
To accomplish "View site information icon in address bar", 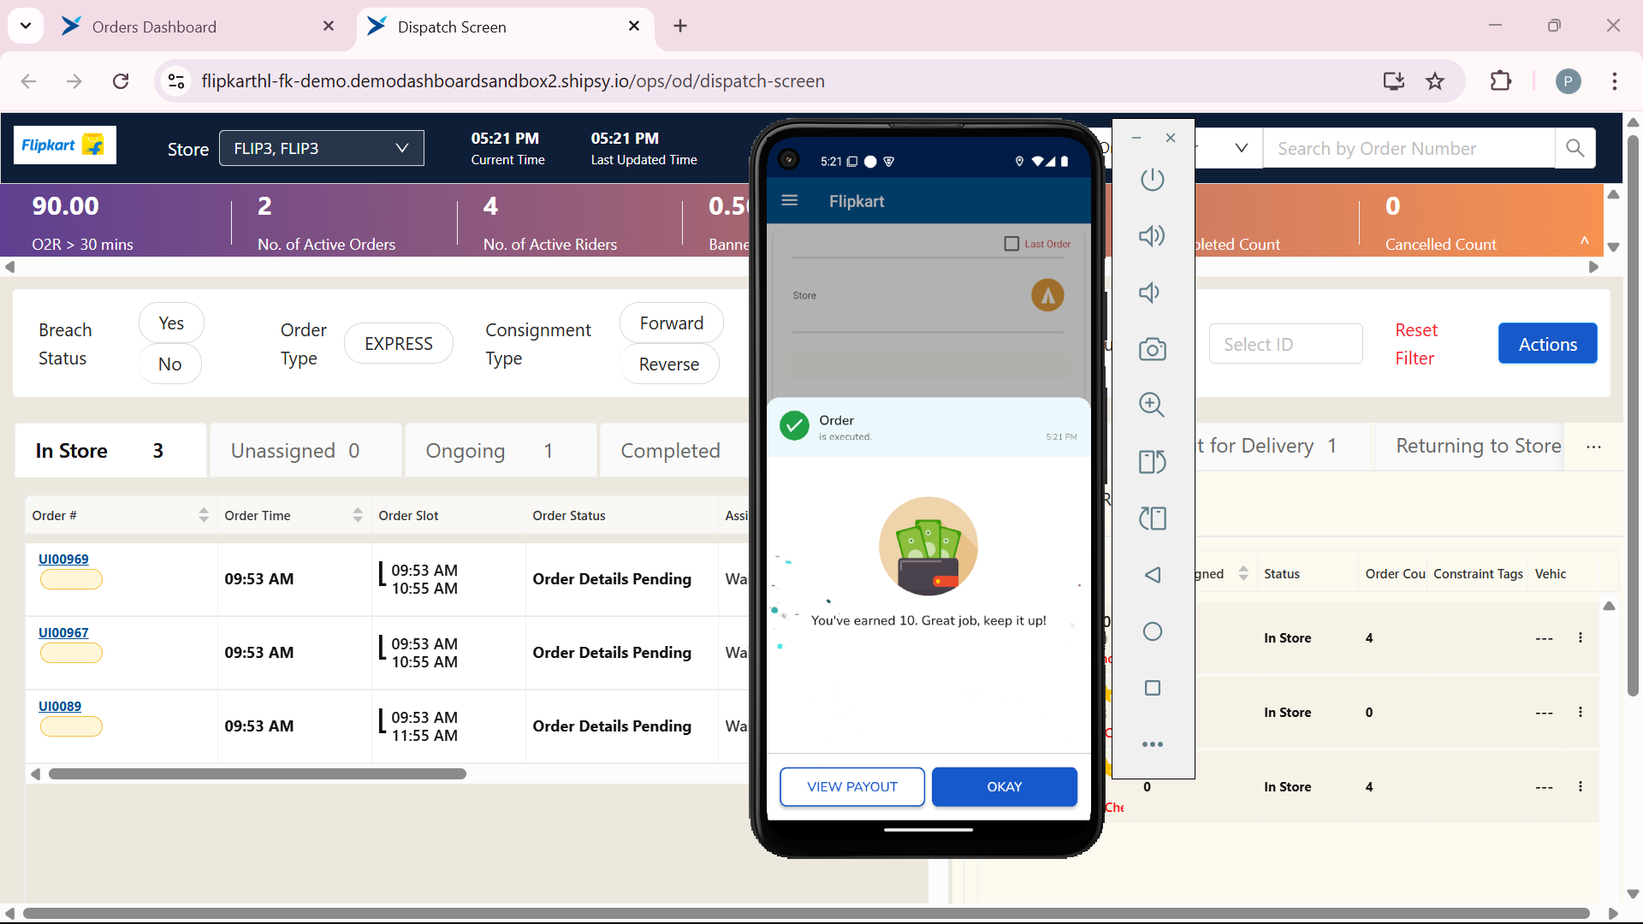I will point(176,81).
